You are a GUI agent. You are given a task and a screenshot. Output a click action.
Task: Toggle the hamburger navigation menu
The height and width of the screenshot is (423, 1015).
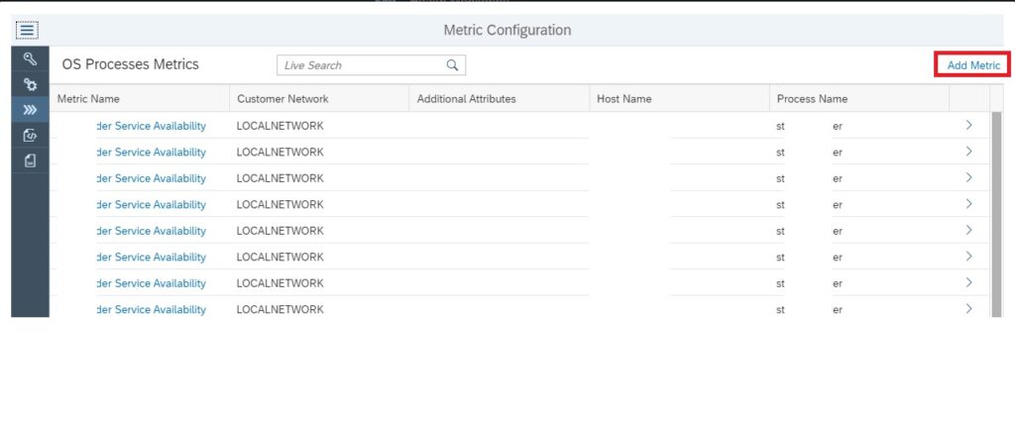tap(27, 31)
